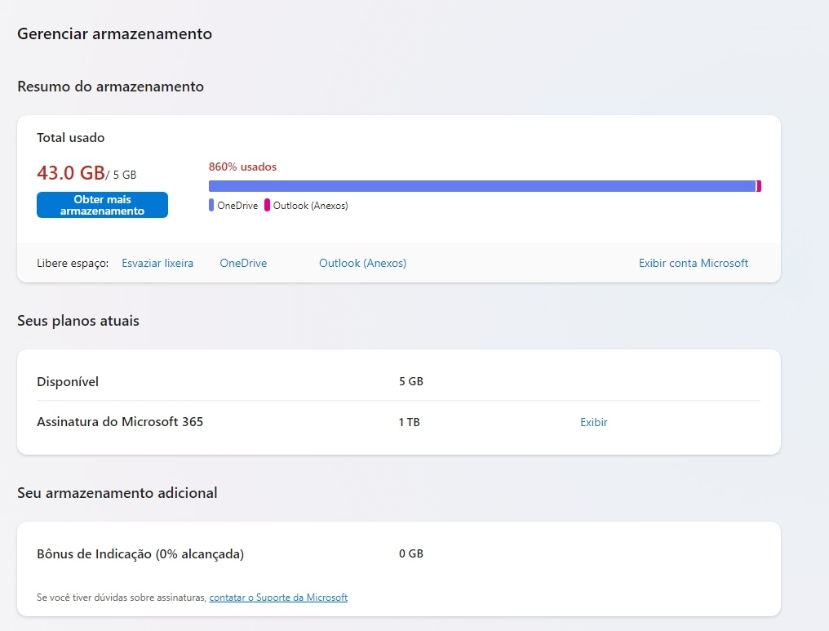The width and height of the screenshot is (829, 631).
Task: Select the 860% usados text
Action: (x=242, y=167)
